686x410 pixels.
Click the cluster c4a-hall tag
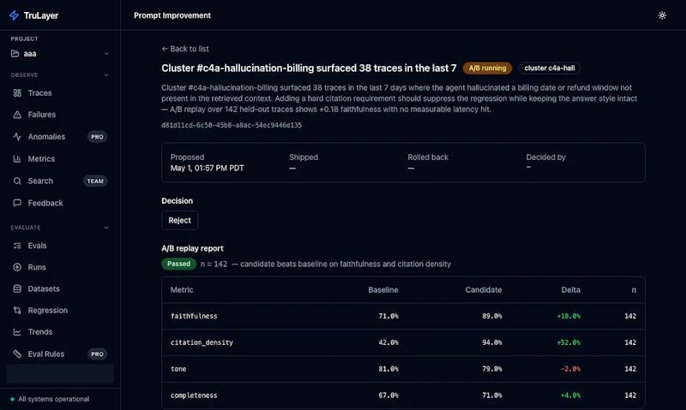550,68
